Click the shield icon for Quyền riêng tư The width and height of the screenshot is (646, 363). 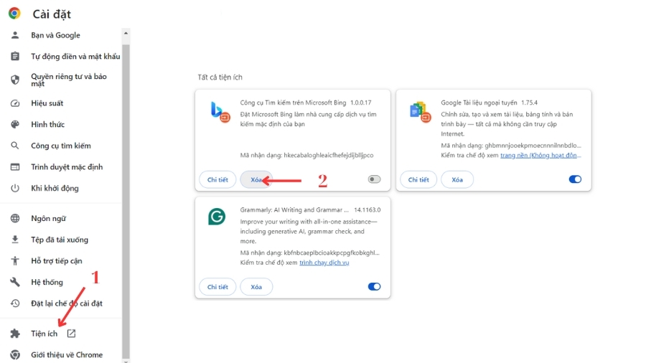(x=15, y=80)
